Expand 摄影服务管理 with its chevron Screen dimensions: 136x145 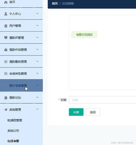[x=37, y=61]
